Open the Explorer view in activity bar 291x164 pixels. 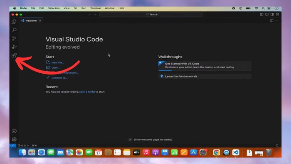coord(14,22)
